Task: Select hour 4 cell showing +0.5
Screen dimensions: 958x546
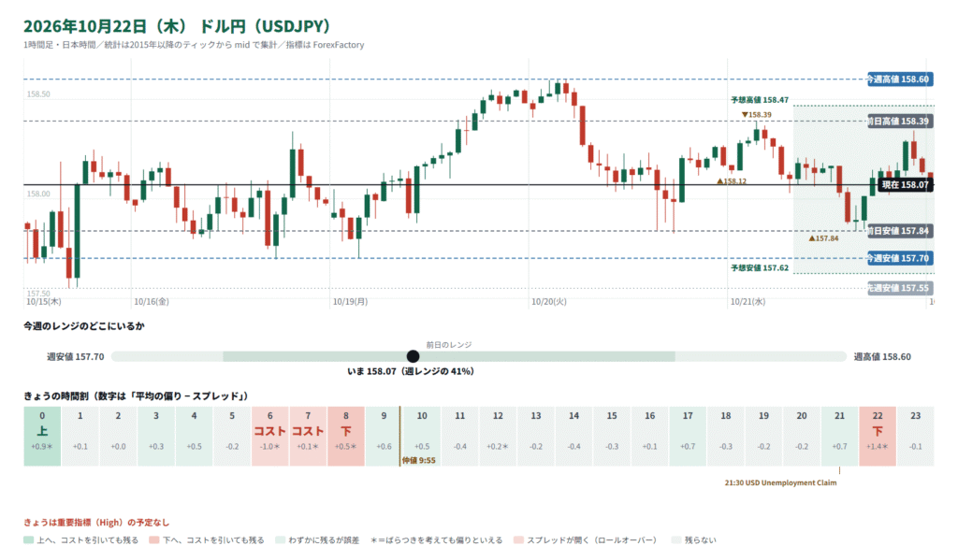Action: pyautogui.click(x=194, y=436)
